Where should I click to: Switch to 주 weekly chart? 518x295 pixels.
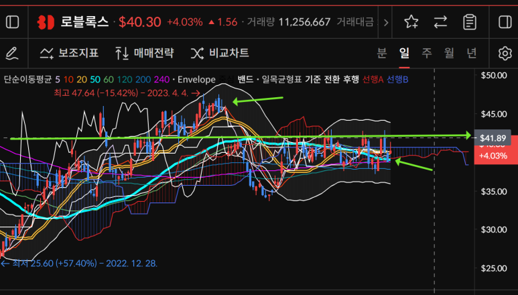[427, 53]
